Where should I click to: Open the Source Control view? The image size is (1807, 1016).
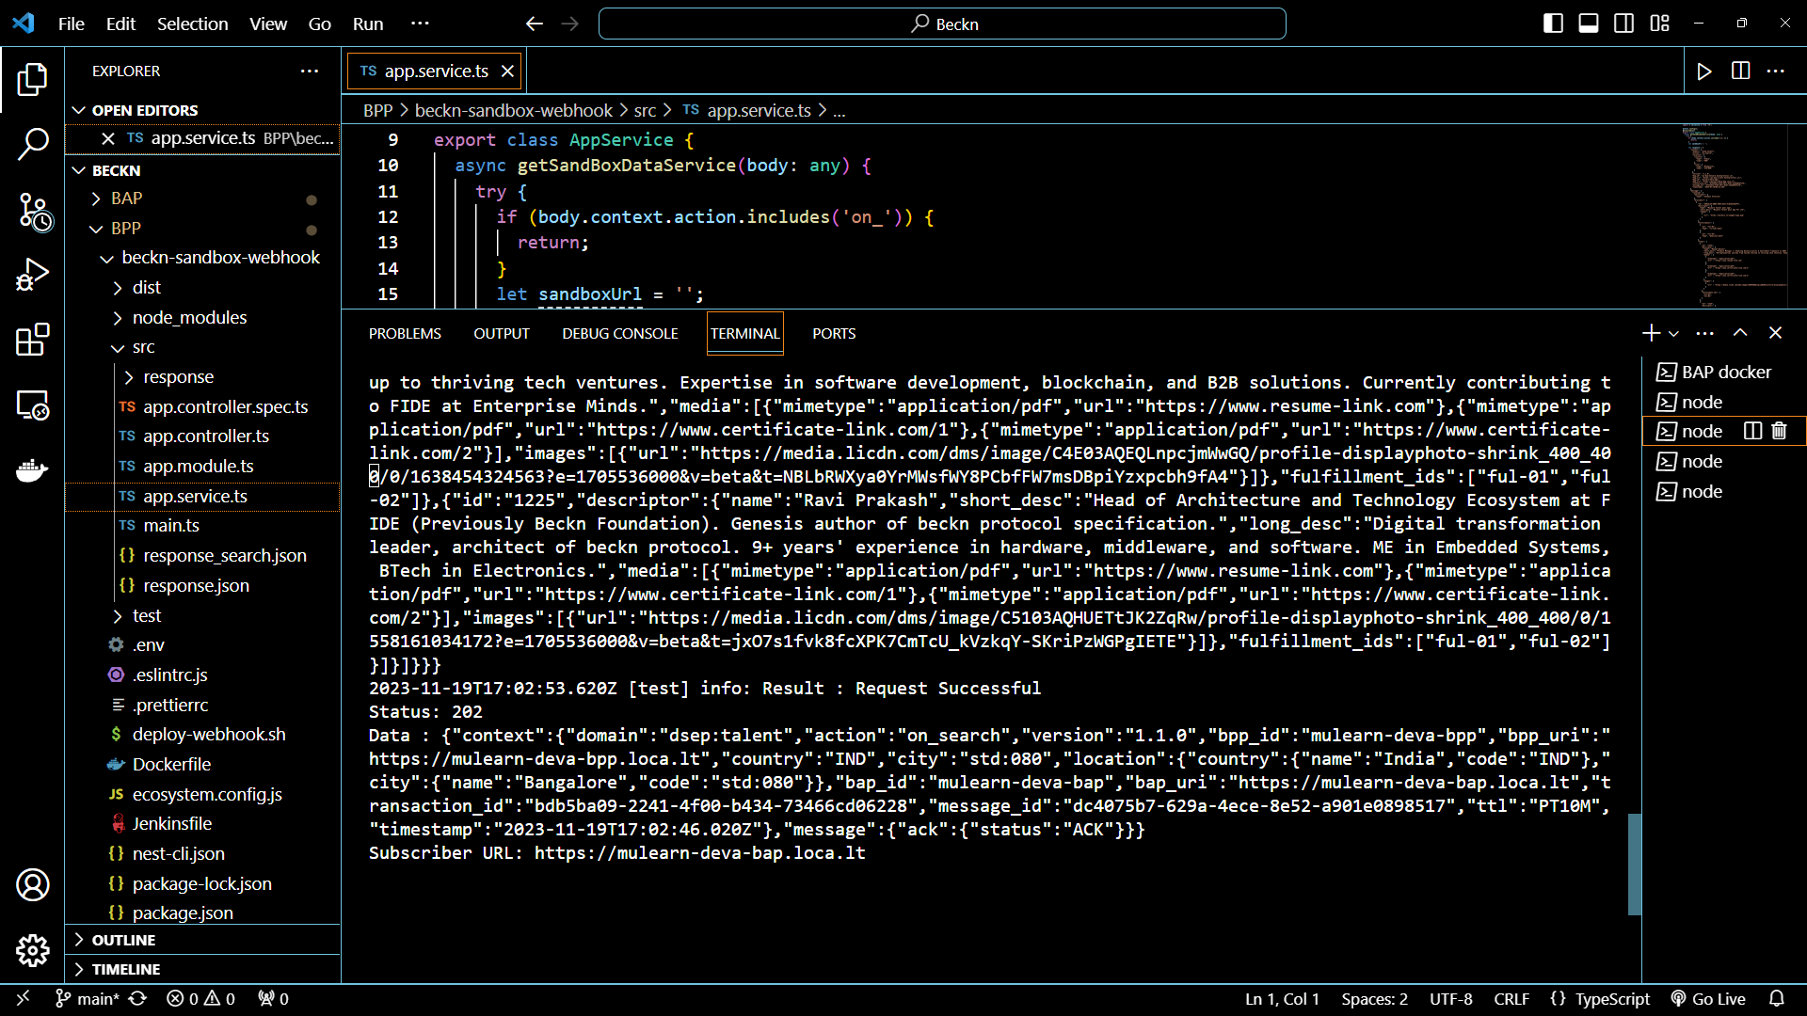click(x=33, y=211)
